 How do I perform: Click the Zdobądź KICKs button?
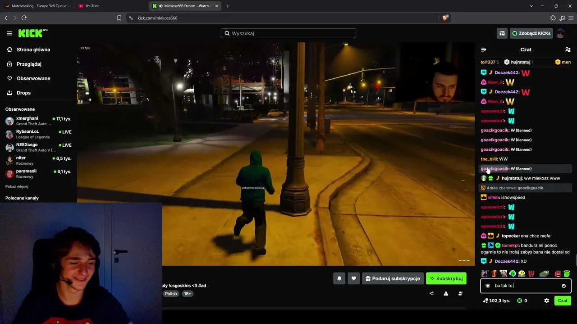coord(531,33)
